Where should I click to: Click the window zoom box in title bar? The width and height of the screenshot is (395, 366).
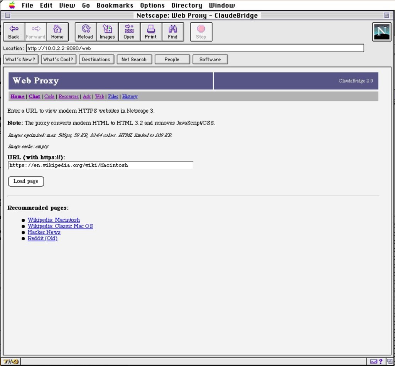[387, 15]
